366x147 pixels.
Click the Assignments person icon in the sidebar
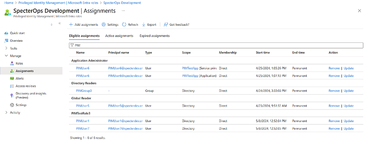(x=12, y=71)
